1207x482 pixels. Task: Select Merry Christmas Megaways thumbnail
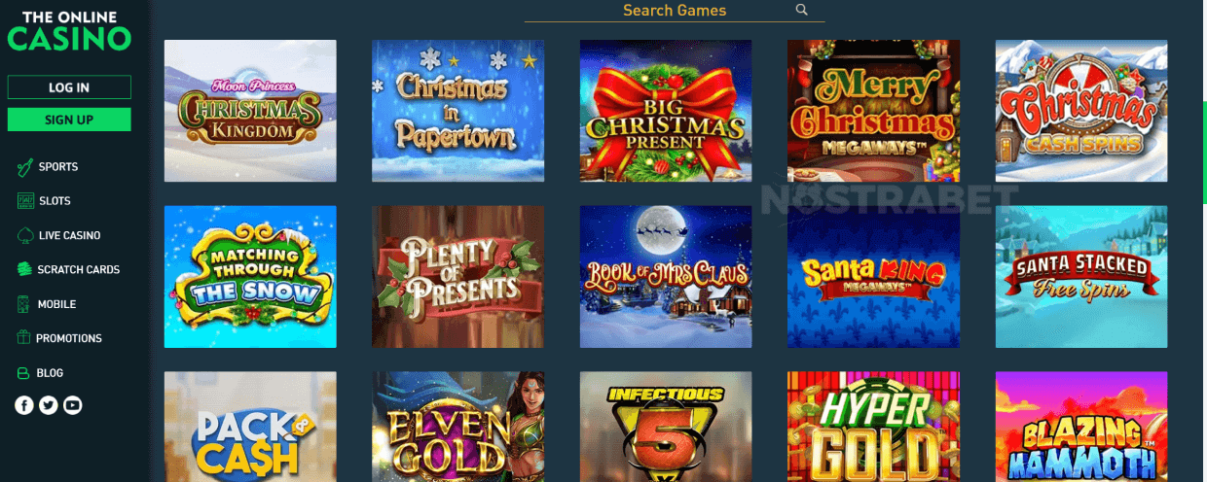click(873, 111)
